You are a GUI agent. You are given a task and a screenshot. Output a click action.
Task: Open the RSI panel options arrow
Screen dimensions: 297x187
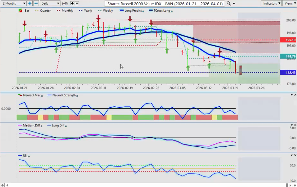click(x=292, y=155)
